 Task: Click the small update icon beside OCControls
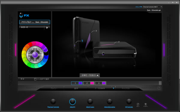145,104
